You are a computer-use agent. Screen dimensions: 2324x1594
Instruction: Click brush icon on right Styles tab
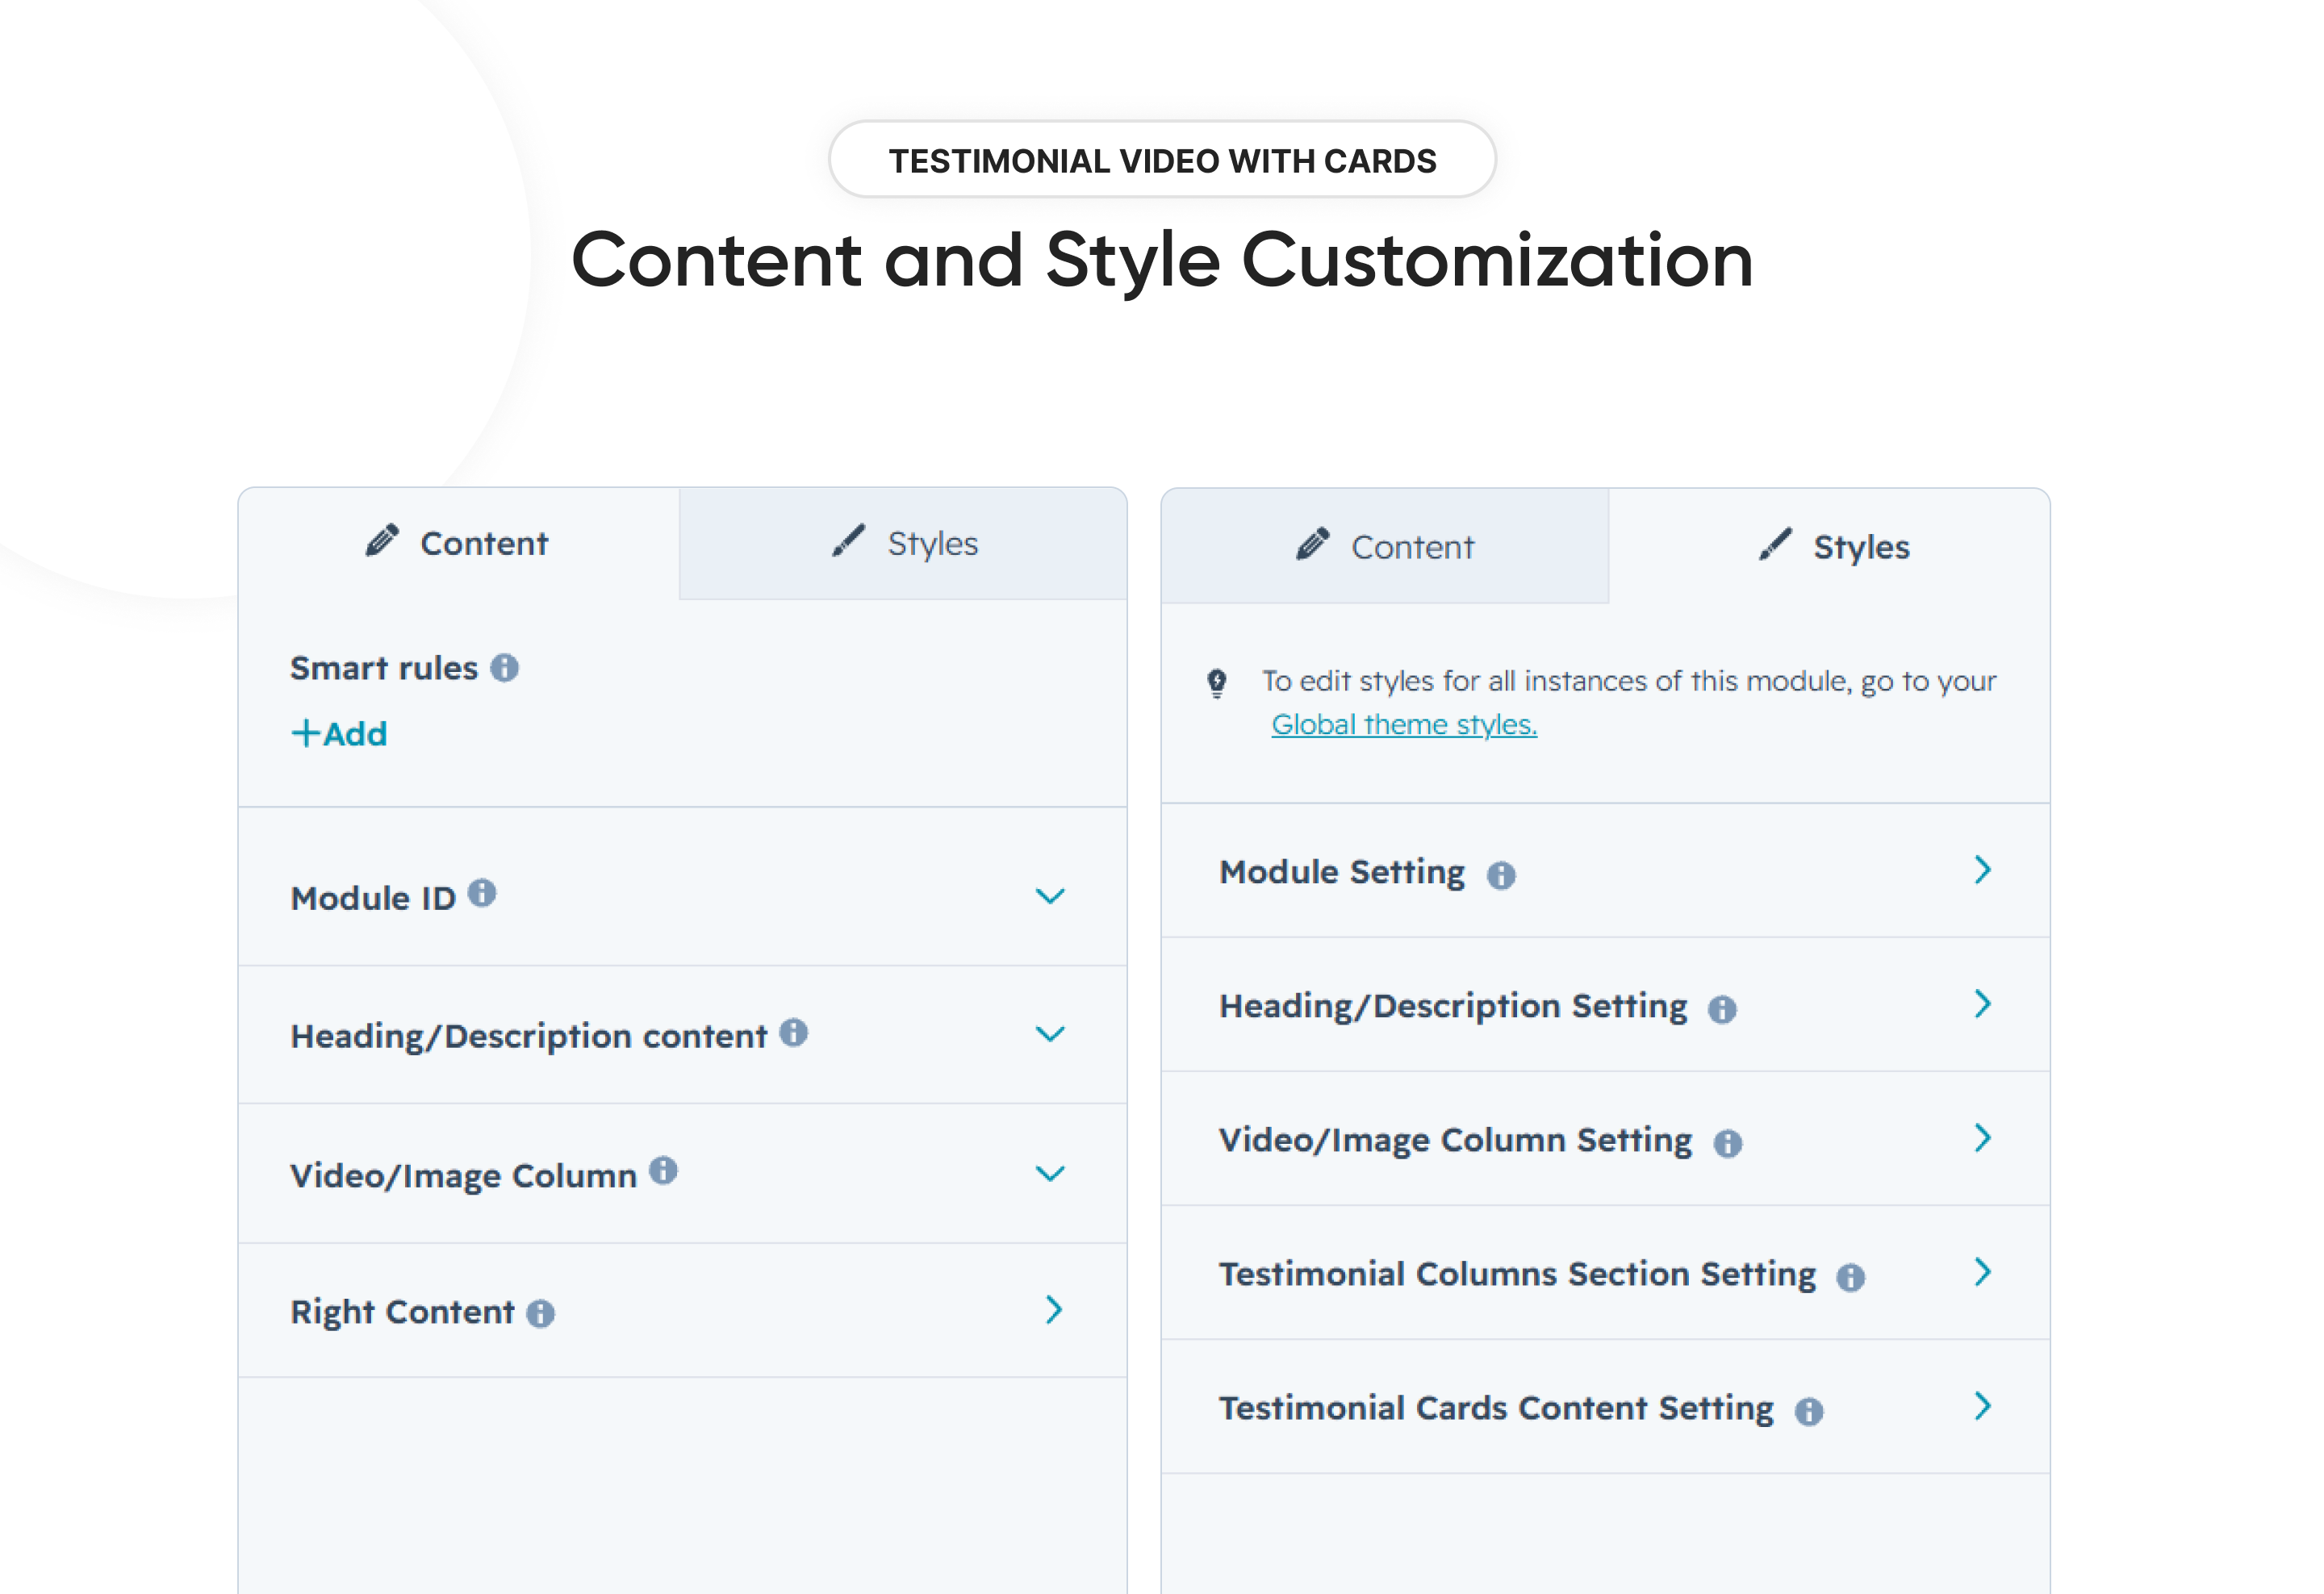coord(1776,544)
